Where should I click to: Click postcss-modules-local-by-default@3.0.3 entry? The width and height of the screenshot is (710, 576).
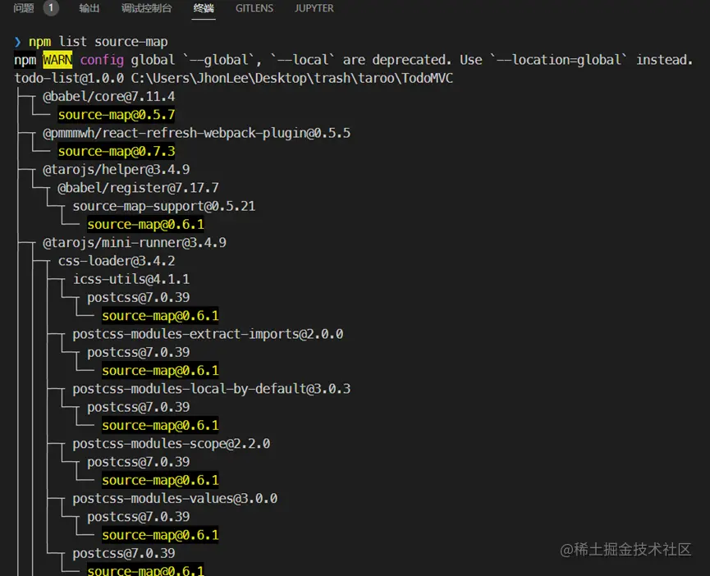(212, 389)
